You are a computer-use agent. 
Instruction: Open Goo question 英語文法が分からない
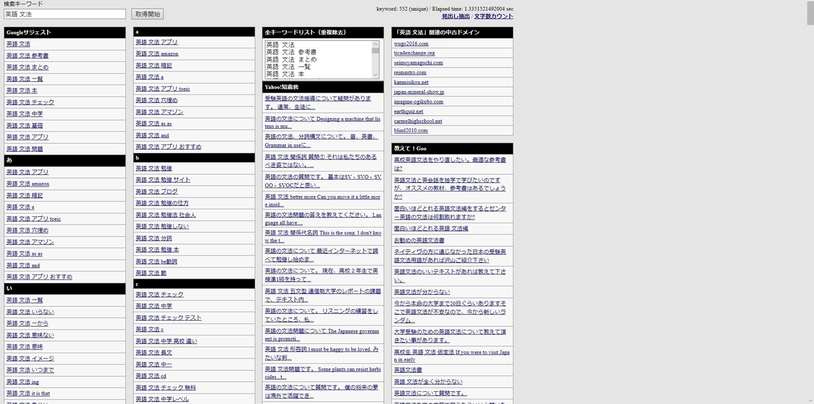point(422,292)
